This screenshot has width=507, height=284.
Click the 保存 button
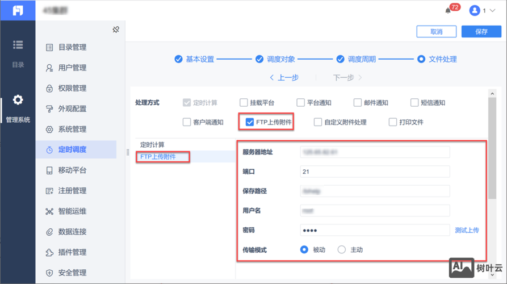481,32
